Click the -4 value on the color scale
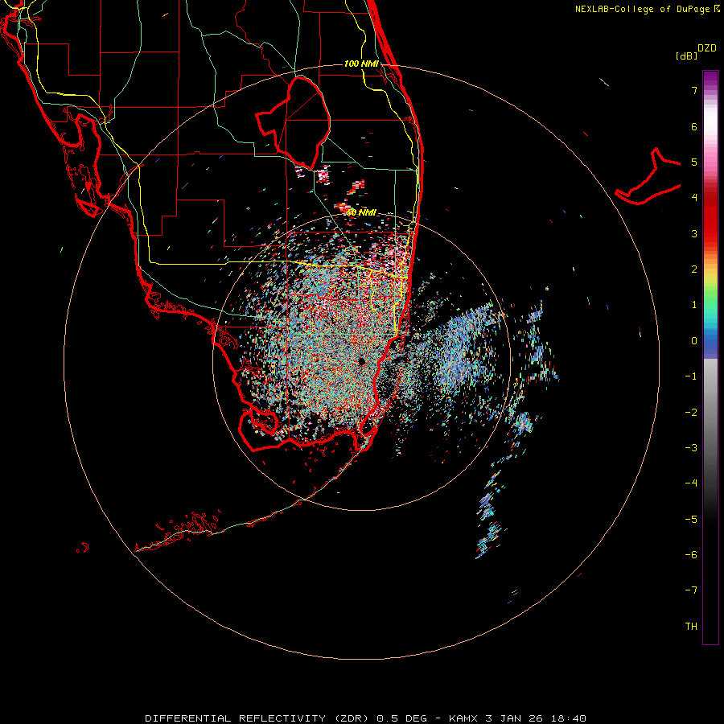This screenshot has height=724, width=724. click(691, 483)
